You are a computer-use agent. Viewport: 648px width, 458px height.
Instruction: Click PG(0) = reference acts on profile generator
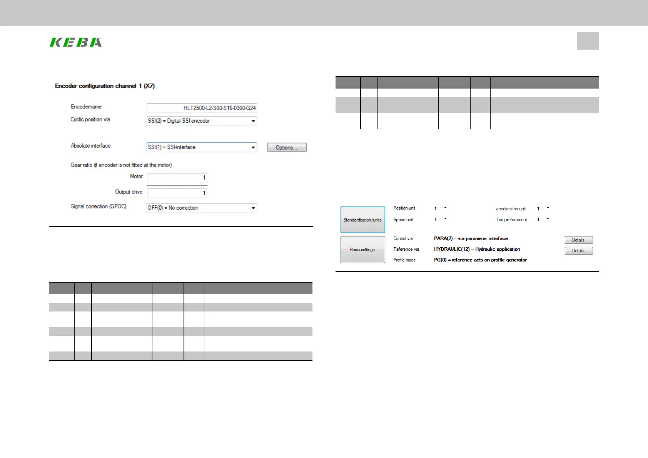(x=481, y=260)
